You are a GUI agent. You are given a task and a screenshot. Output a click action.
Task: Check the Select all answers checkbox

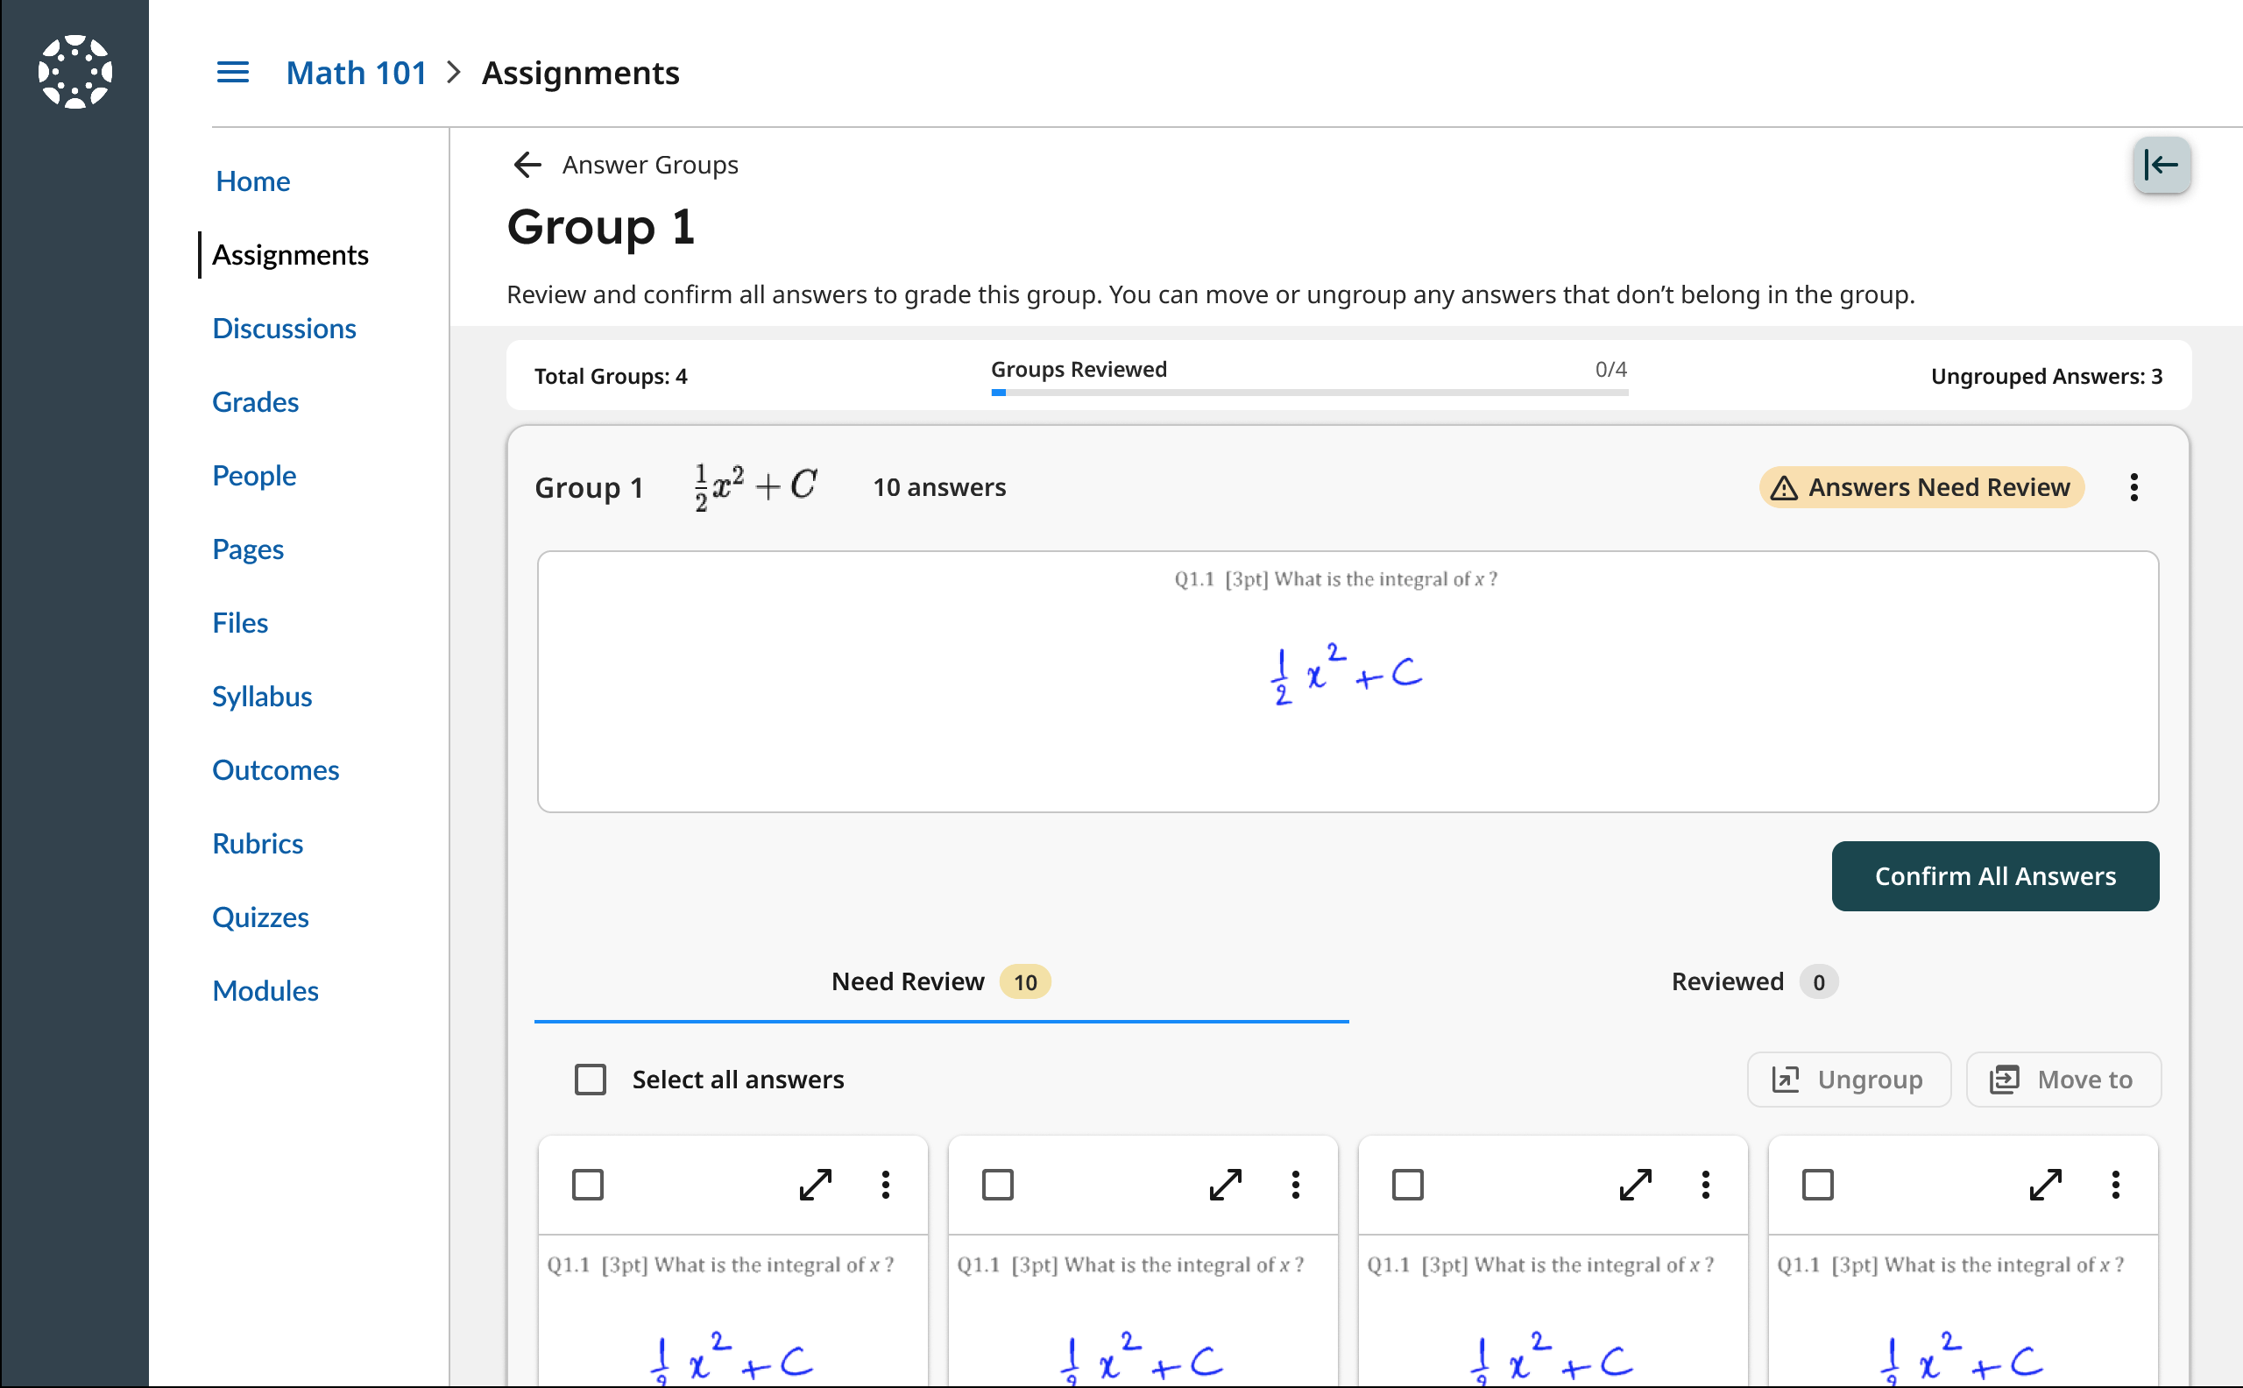591,1080
